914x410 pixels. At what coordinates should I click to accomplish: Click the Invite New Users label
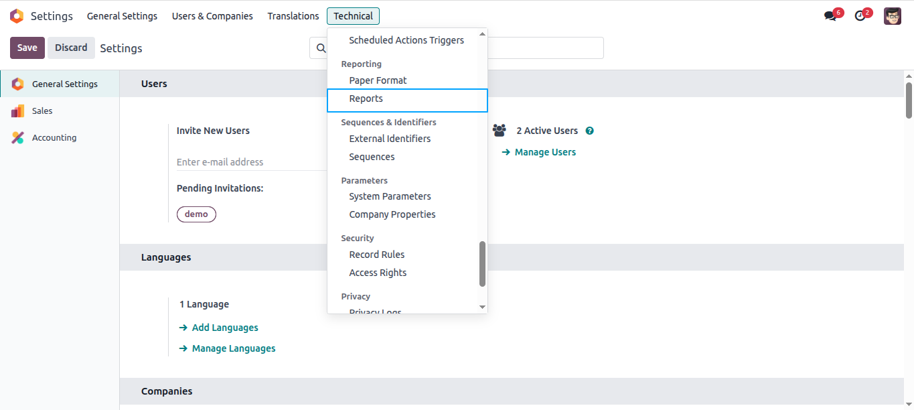(213, 131)
